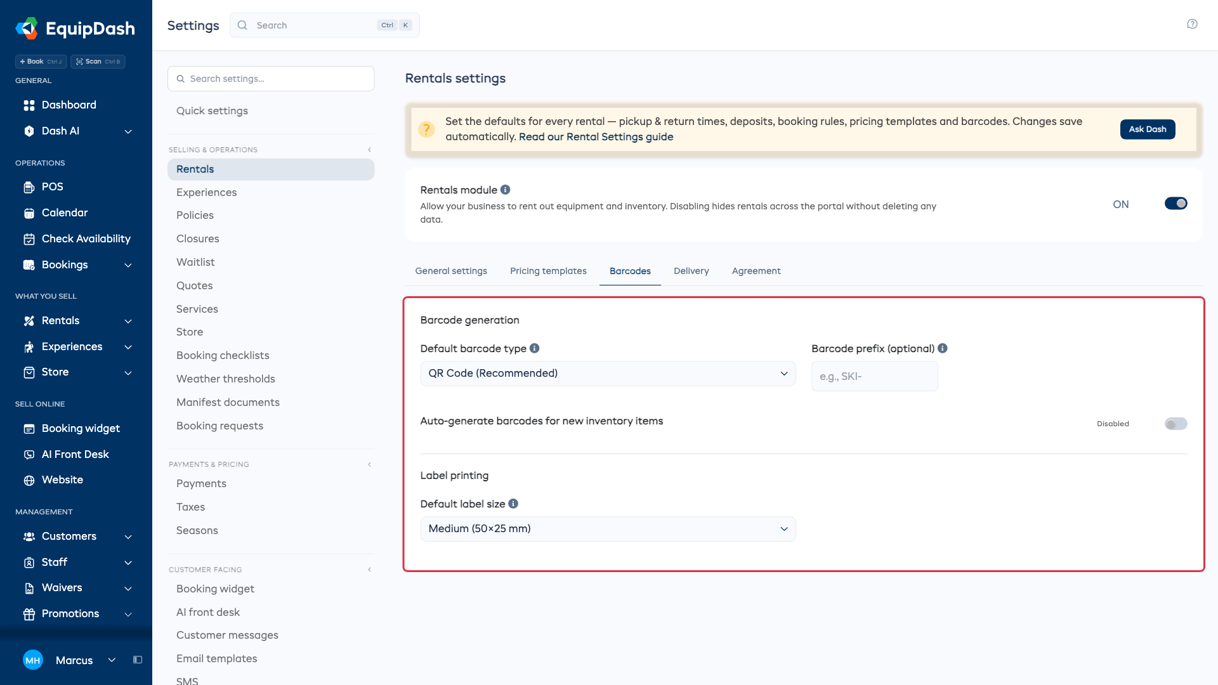Image resolution: width=1218 pixels, height=685 pixels.
Task: Click the Check Availability icon
Action: coord(29,239)
